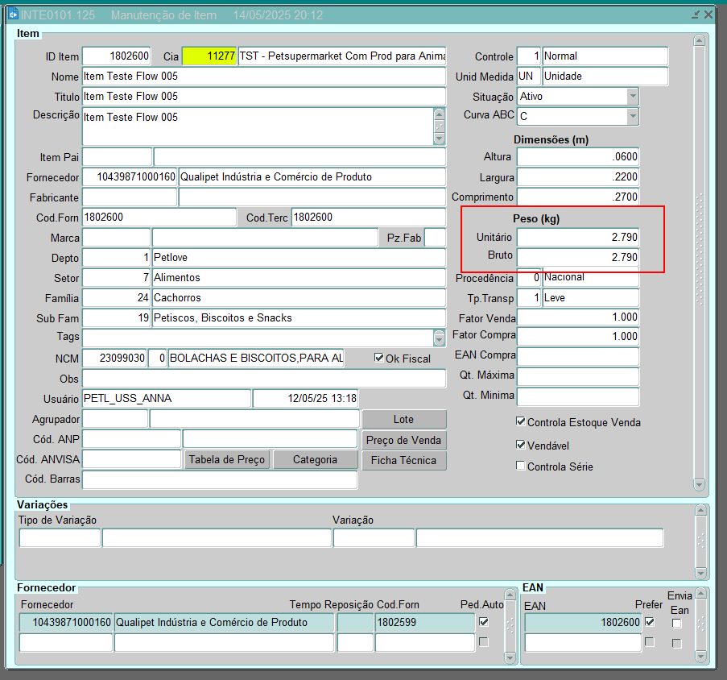This screenshot has height=680, width=727.
Task: Click EAN block scroll up arrow
Action: 701,593
